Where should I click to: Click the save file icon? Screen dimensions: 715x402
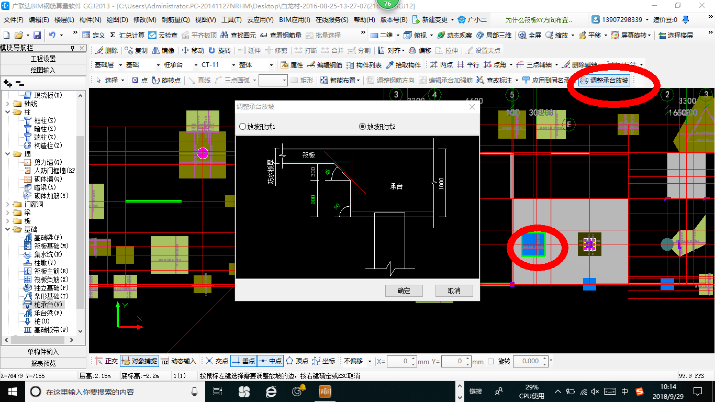tap(37, 35)
